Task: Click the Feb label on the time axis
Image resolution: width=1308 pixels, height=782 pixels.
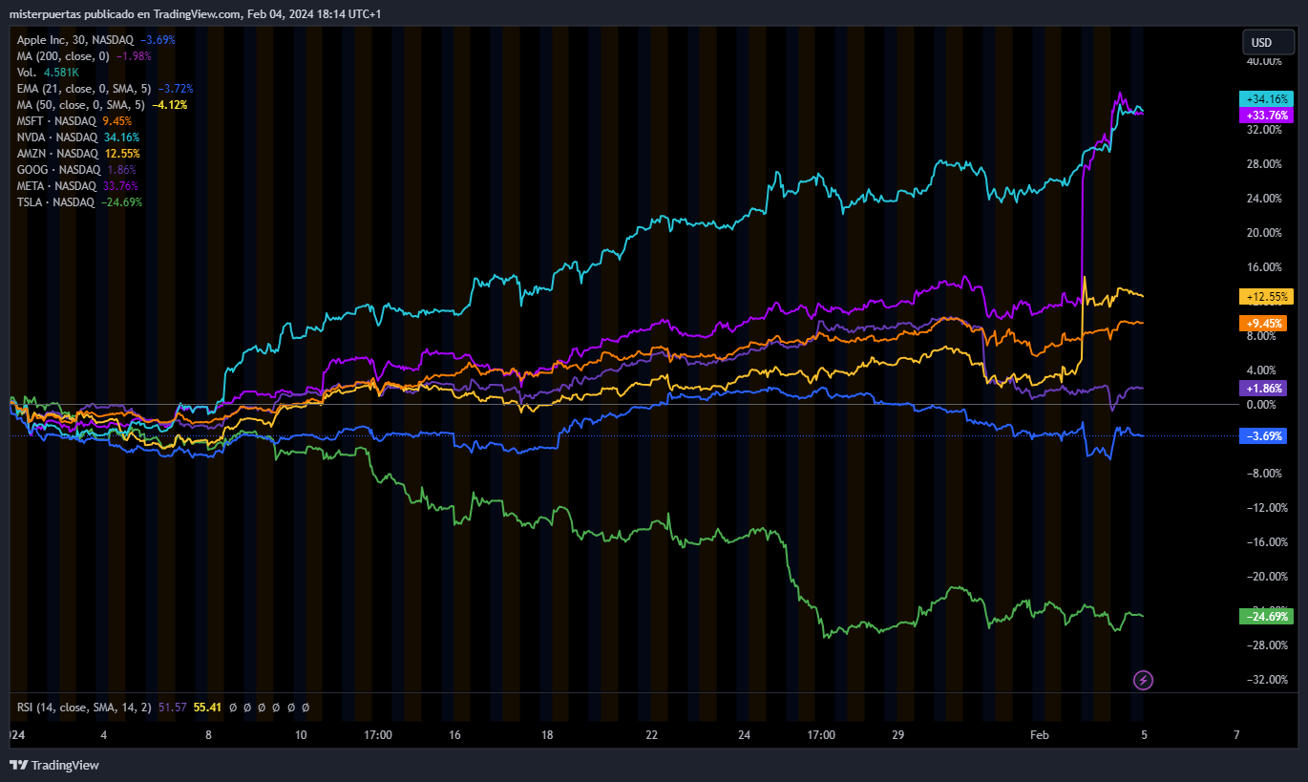Action: pos(1040,735)
